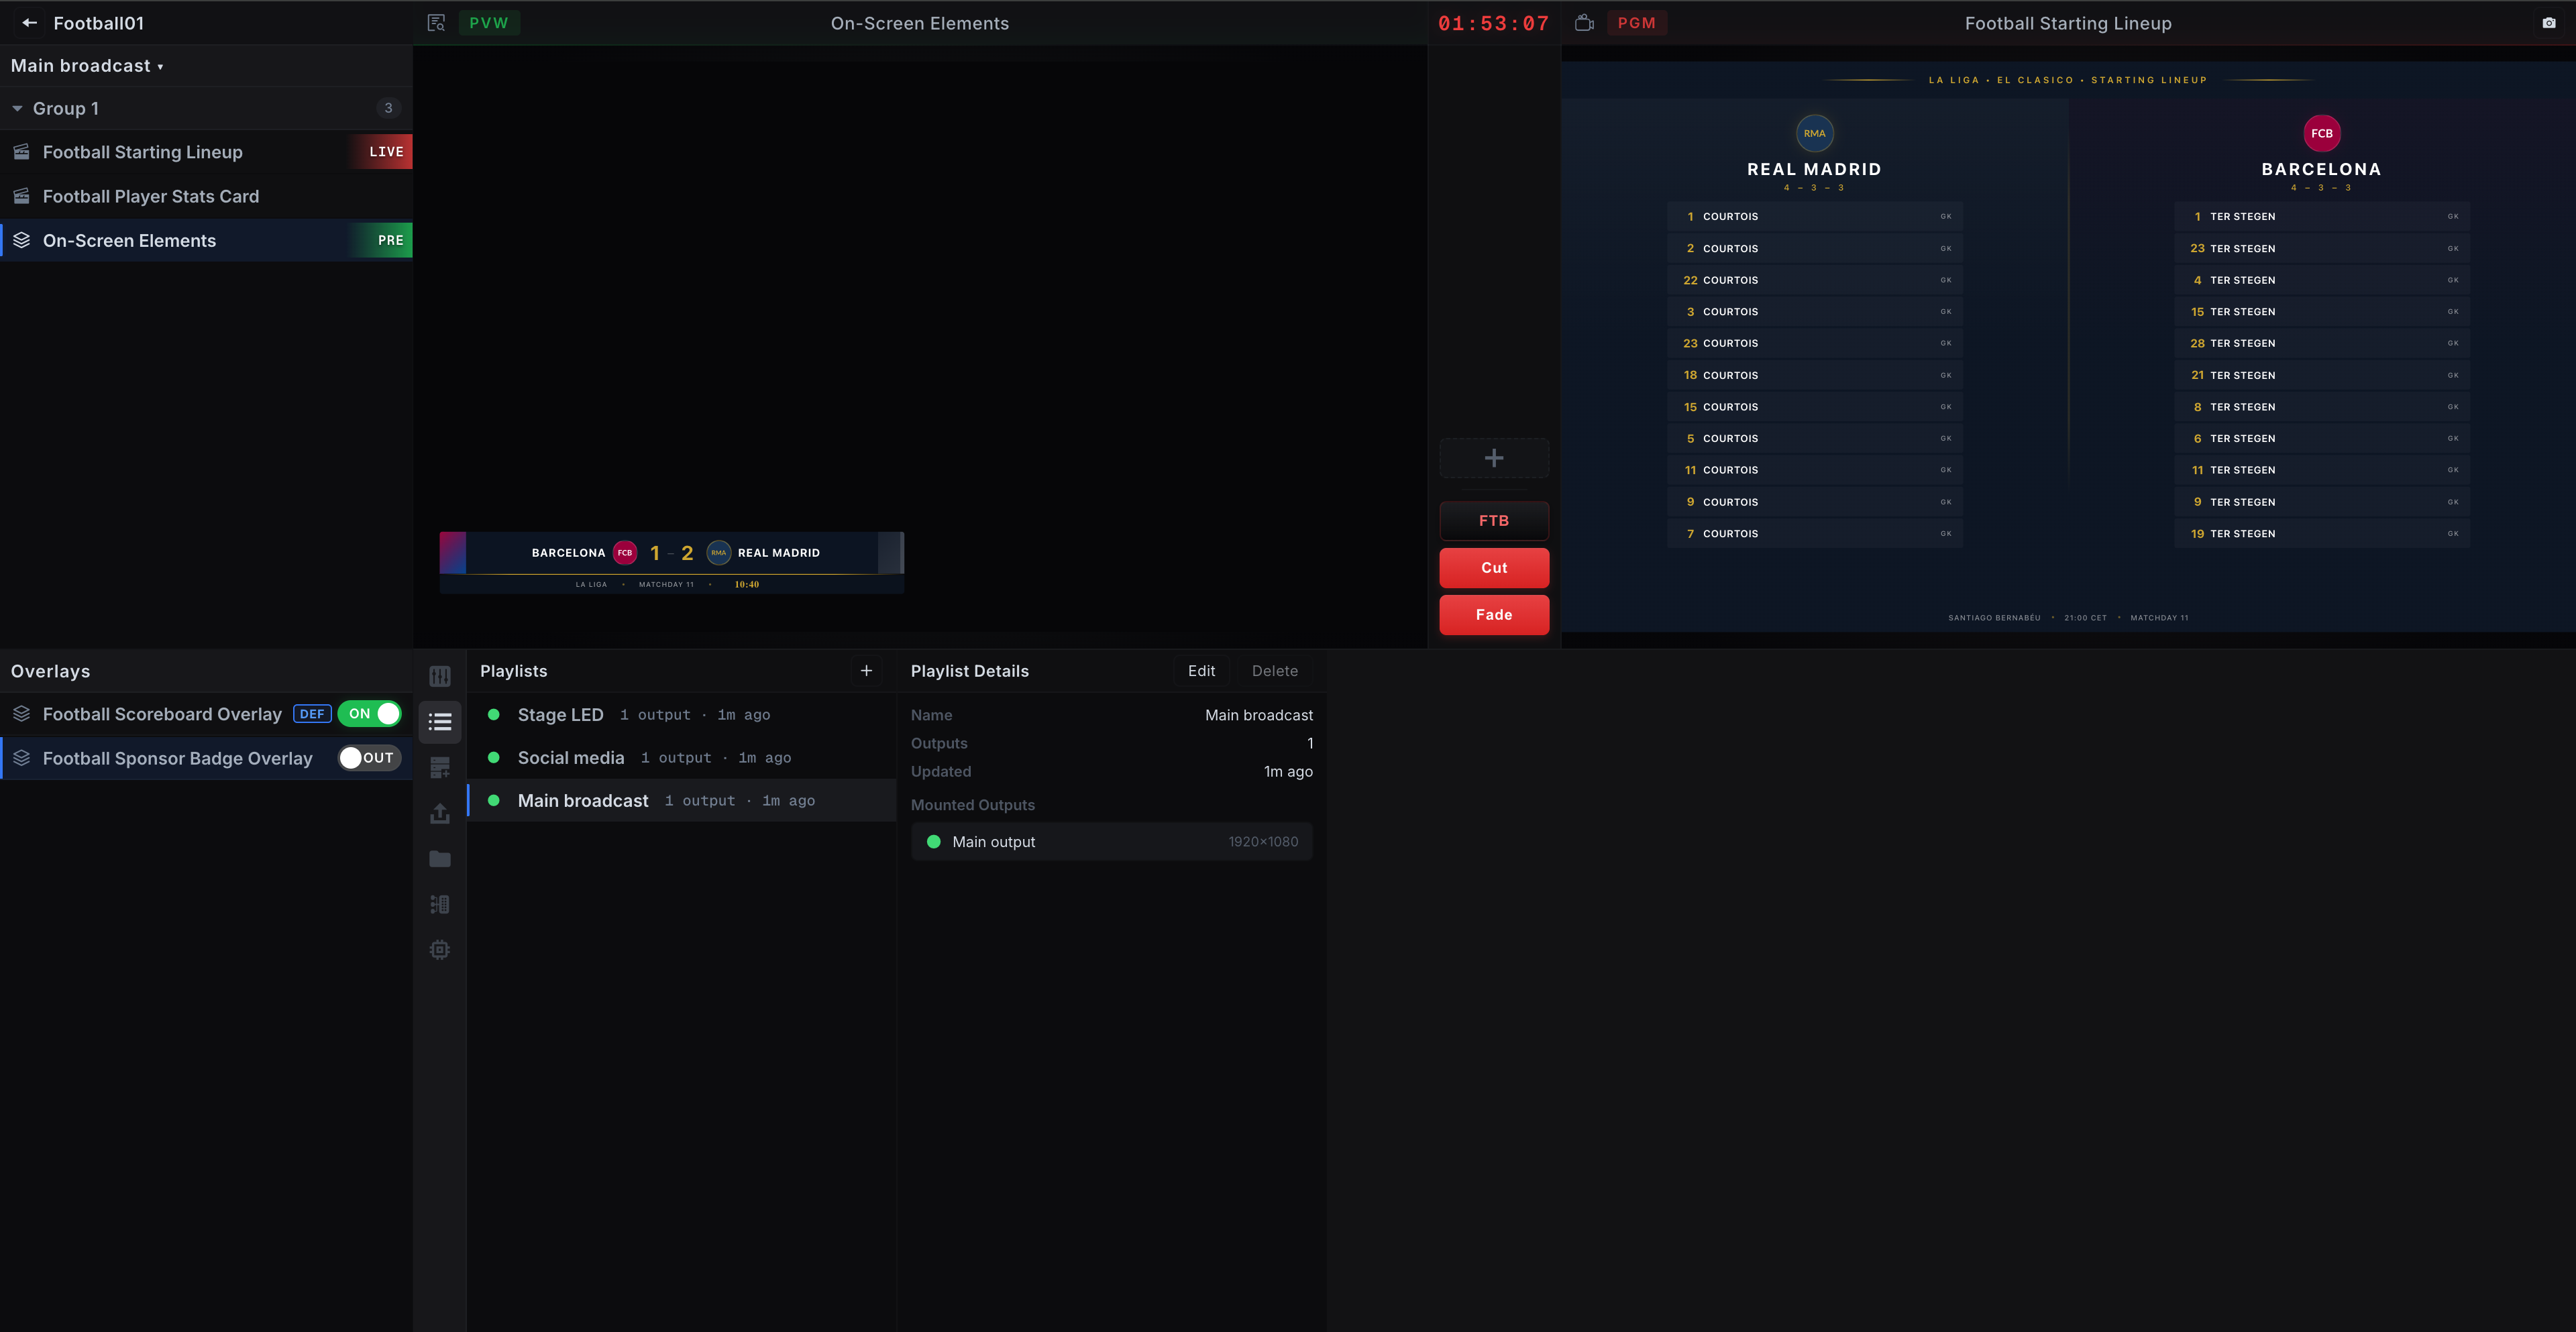Go back using the arrow beside Football01
Image resolution: width=2576 pixels, height=1332 pixels.
tap(29, 23)
